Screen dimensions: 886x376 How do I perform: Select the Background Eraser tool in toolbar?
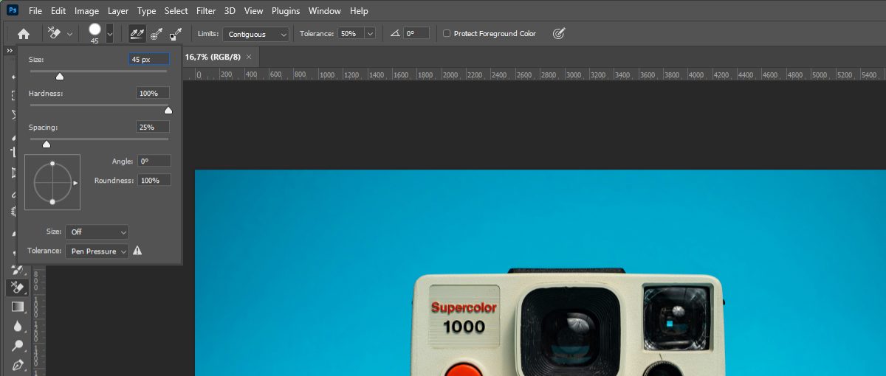18,288
